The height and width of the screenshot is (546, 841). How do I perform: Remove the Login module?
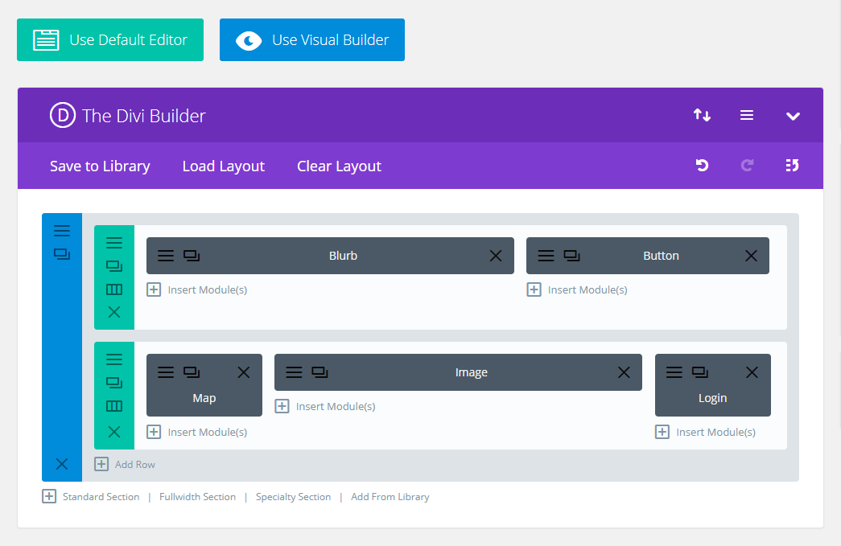(752, 372)
